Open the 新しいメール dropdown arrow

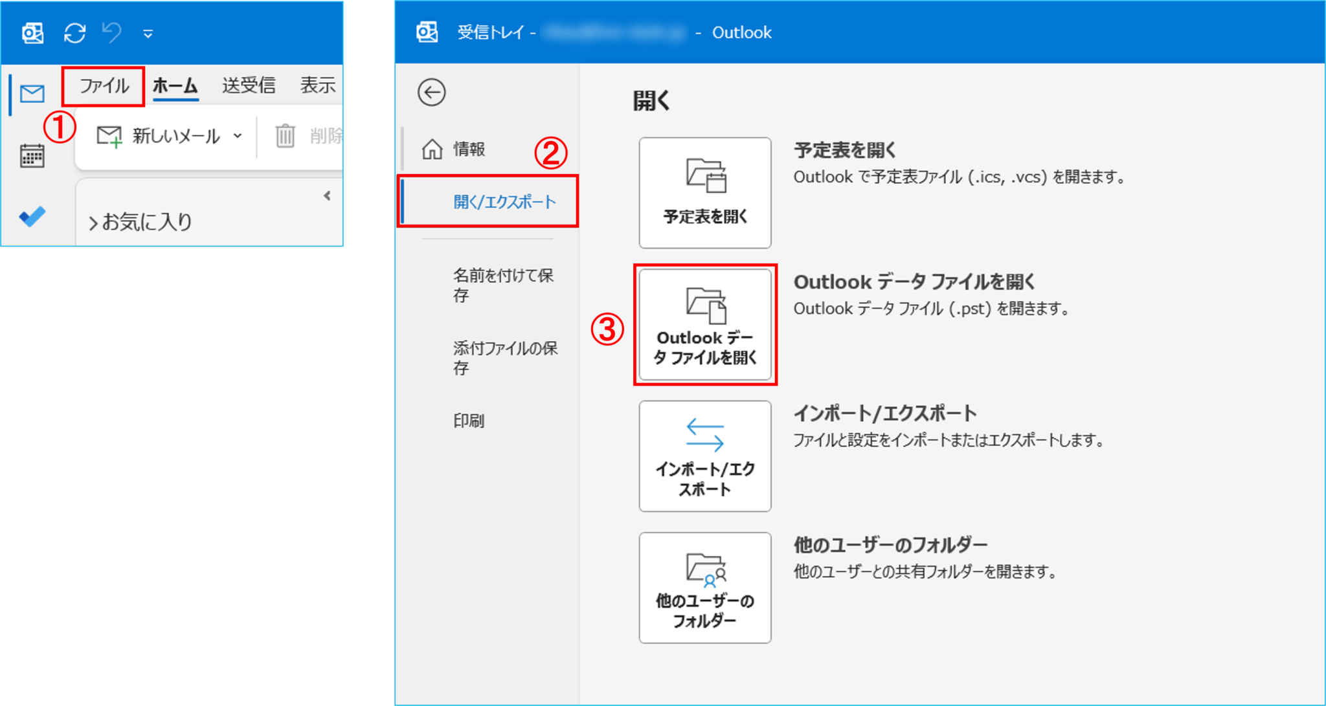[x=237, y=136]
